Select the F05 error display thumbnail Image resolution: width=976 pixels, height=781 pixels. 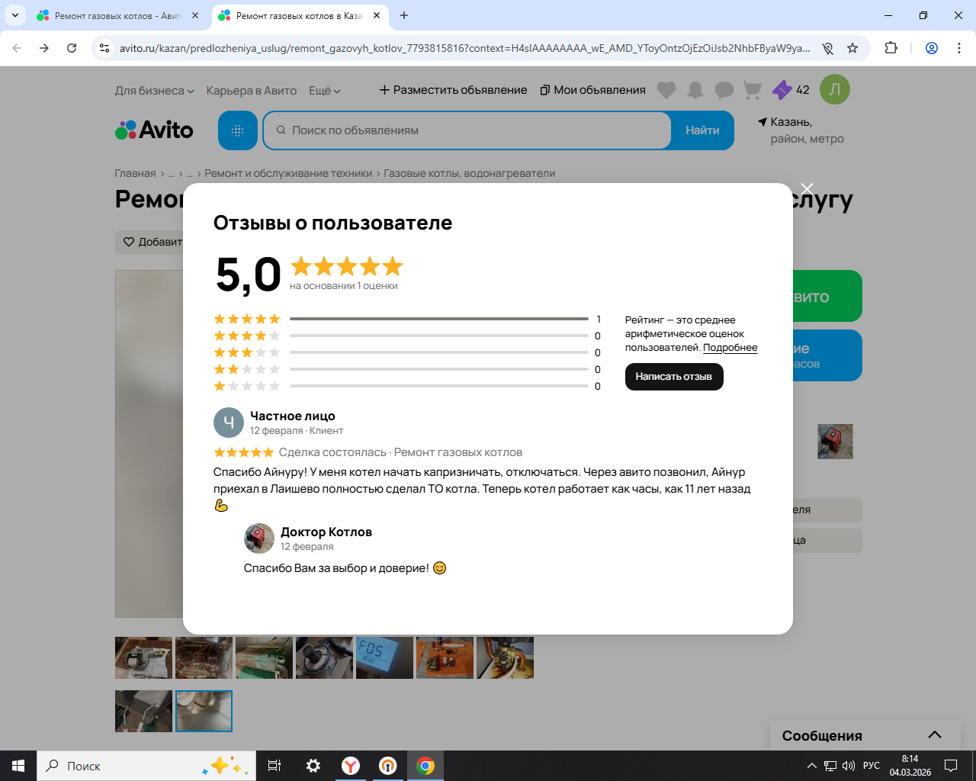[384, 657]
